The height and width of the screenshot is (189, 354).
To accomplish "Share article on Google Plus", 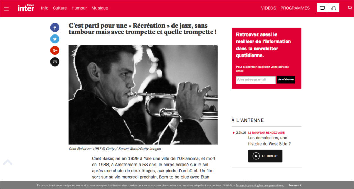I will pos(55,50).
